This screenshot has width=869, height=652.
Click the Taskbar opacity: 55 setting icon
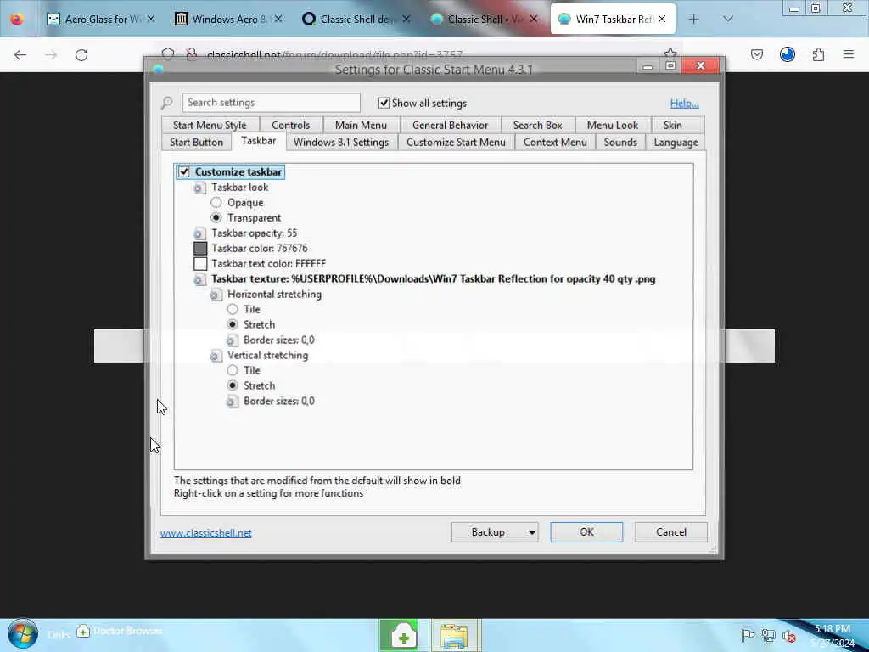199,233
